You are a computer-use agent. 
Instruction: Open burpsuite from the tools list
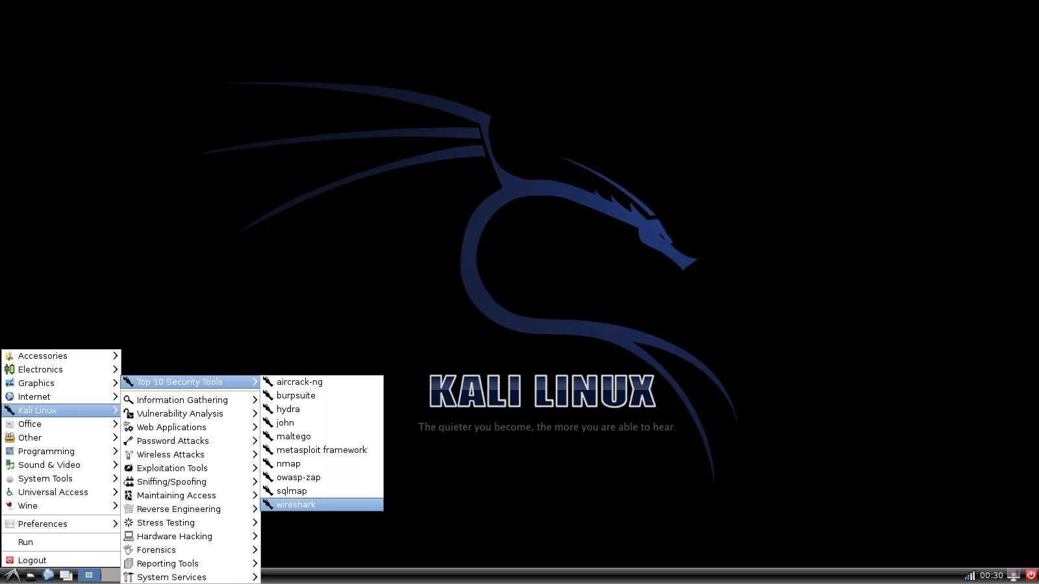(321, 395)
